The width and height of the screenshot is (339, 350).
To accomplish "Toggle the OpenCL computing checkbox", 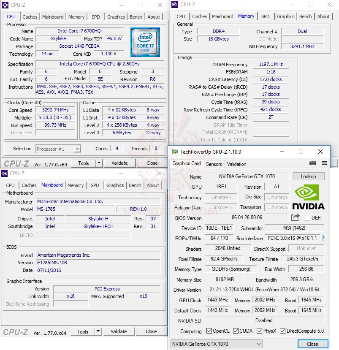I will pos(209,331).
